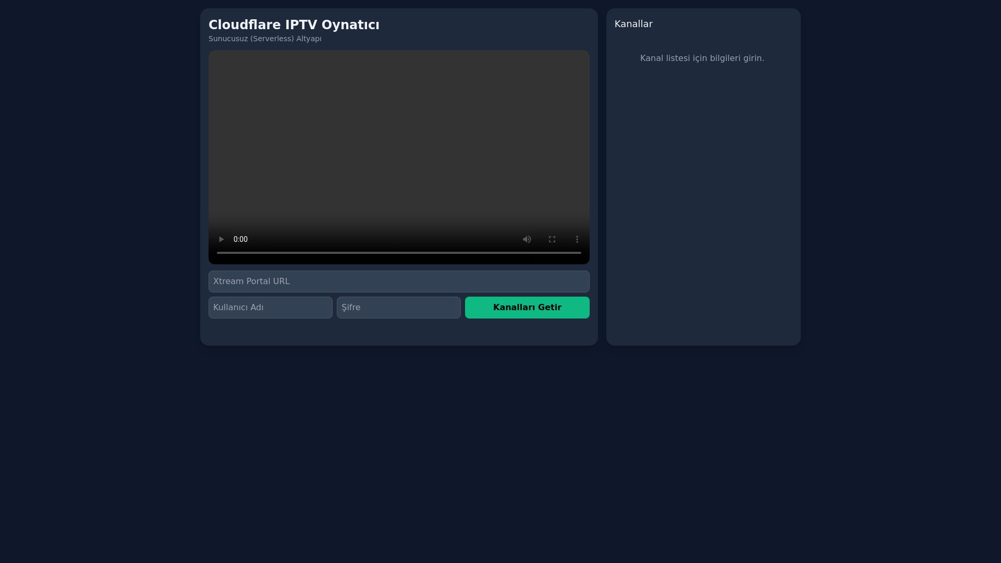Click the Cloudflare IPTV Oynatıcı heading
Screen dimensions: 1001x563
pos(294,25)
